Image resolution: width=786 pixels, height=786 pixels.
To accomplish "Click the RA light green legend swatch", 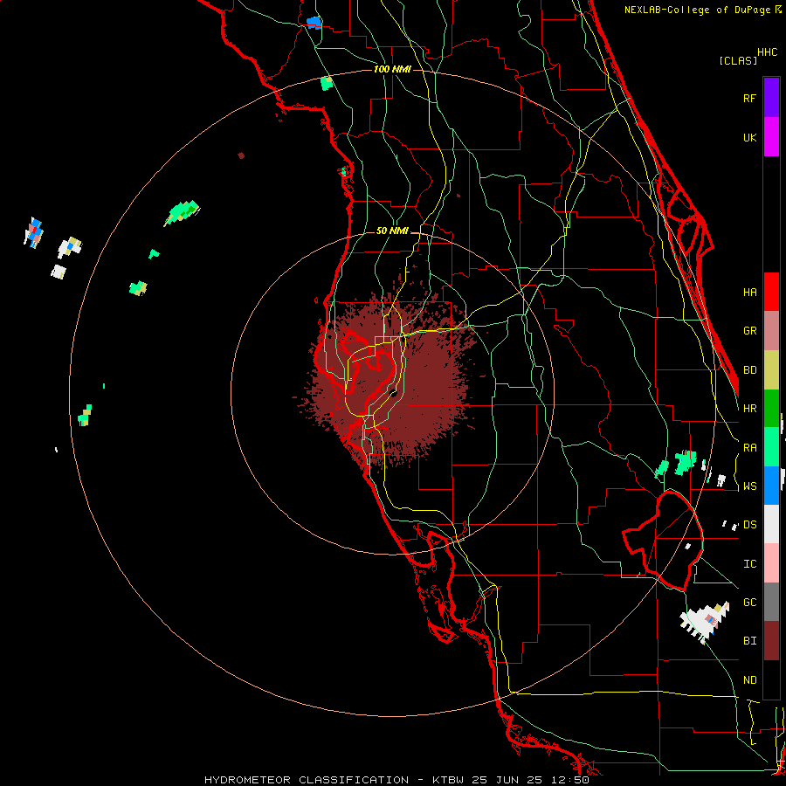I will point(771,447).
